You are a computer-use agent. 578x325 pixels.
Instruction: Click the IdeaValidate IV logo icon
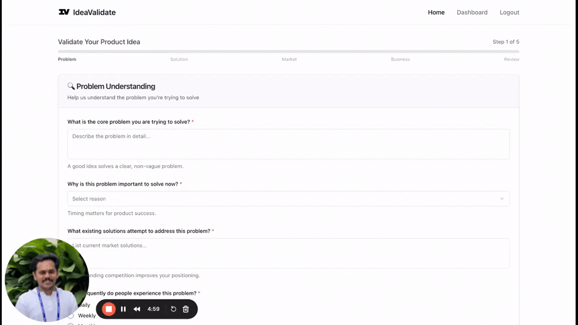(x=64, y=12)
